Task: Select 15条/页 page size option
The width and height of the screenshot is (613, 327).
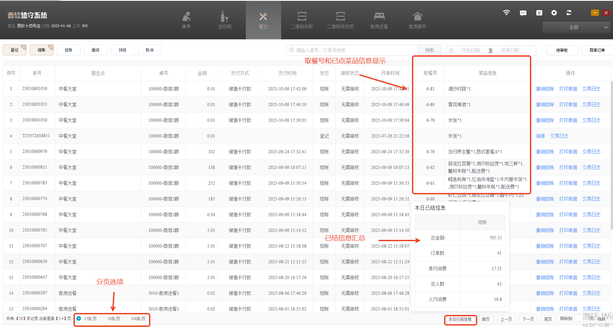Action: click(79, 319)
